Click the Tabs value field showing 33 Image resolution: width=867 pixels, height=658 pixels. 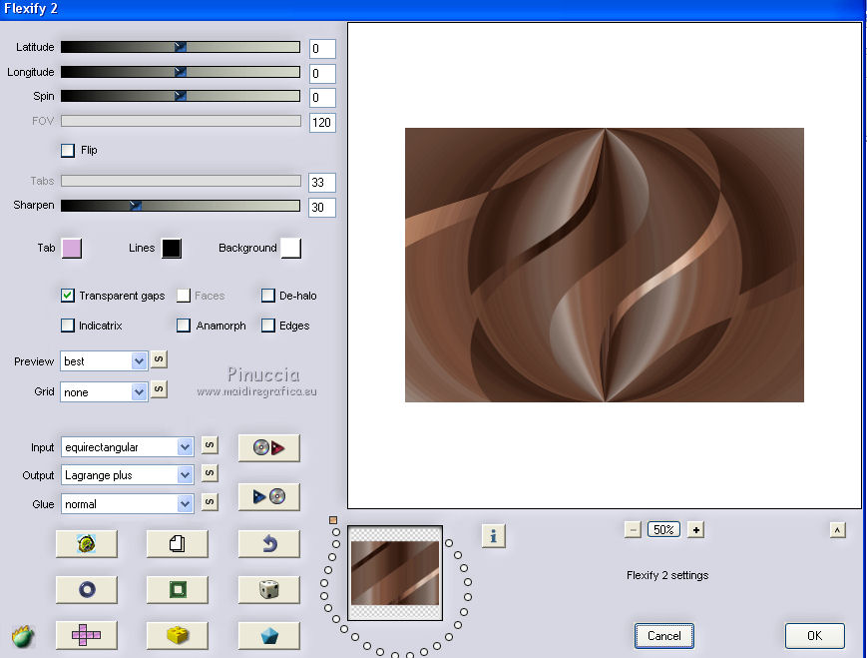(x=322, y=183)
